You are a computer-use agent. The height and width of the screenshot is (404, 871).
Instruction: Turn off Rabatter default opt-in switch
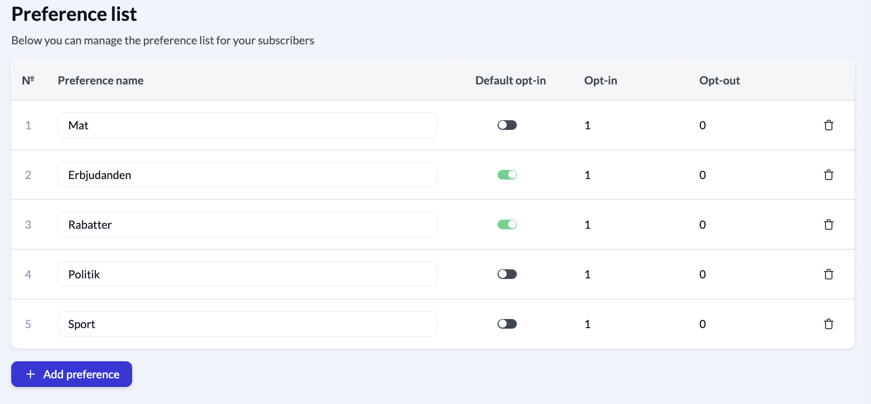(507, 224)
